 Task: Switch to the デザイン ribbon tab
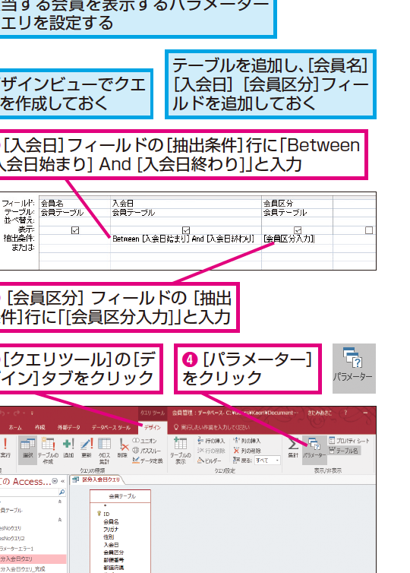(x=153, y=427)
